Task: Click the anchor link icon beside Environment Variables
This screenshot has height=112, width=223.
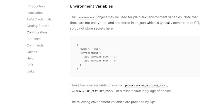Action: (x=67, y=6)
